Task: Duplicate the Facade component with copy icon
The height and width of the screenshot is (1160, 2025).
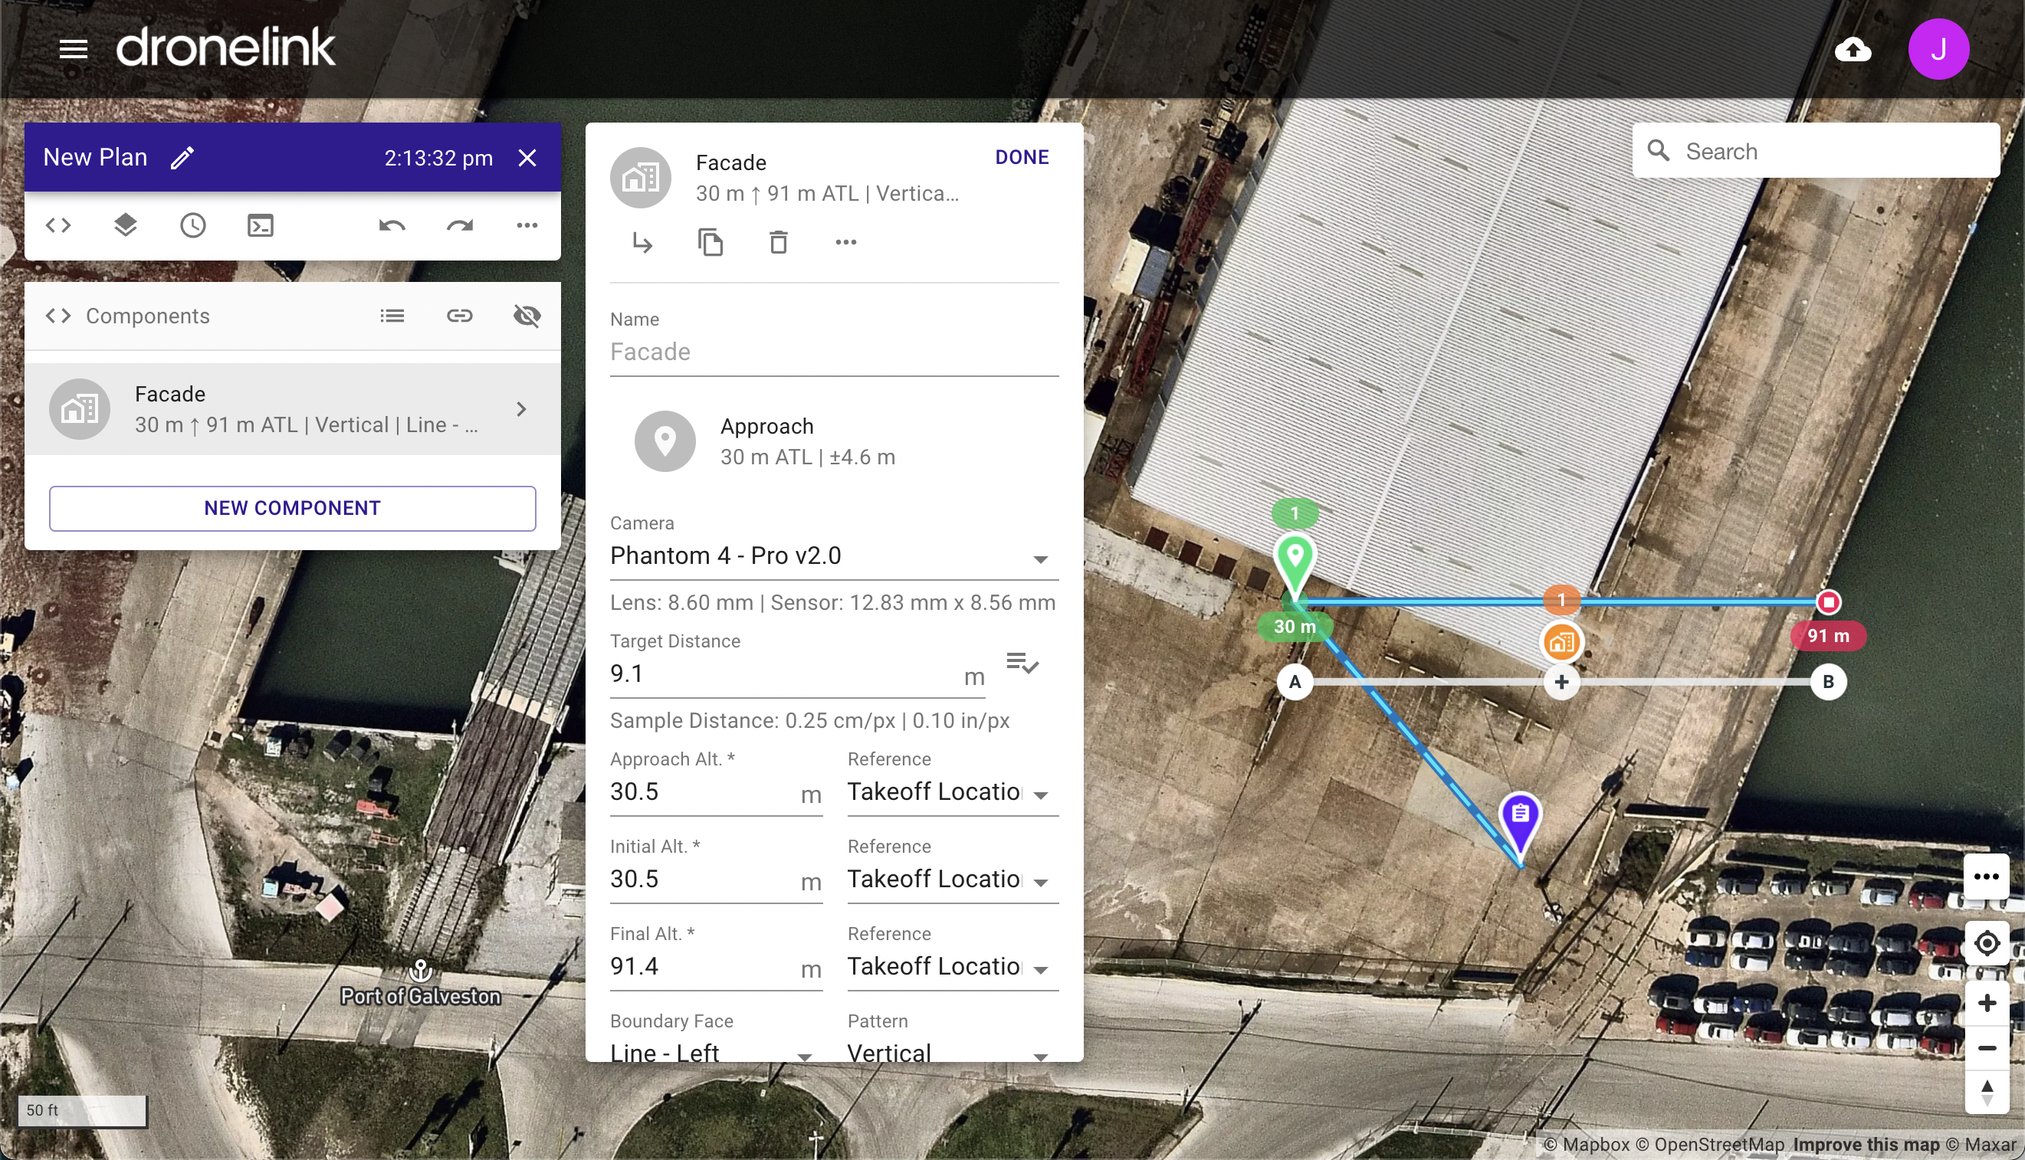Action: point(710,241)
